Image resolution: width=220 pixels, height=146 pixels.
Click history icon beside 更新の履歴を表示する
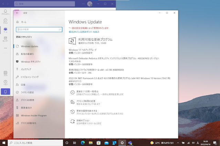[x=72, y=112]
